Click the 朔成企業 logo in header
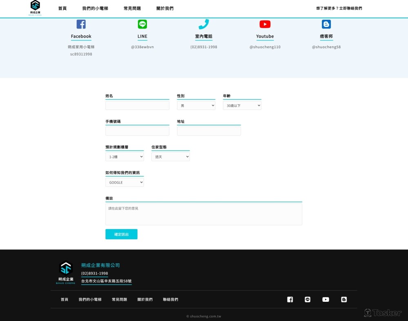408x321 pixels. pyautogui.click(x=35, y=8)
